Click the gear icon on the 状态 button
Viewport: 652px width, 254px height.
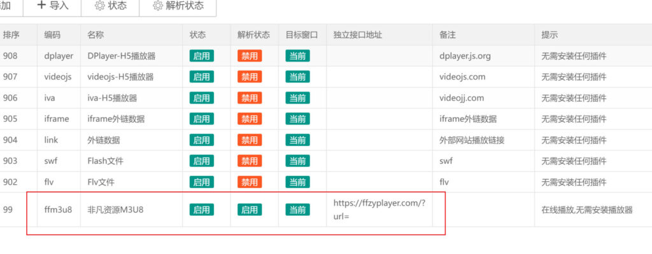pos(99,6)
